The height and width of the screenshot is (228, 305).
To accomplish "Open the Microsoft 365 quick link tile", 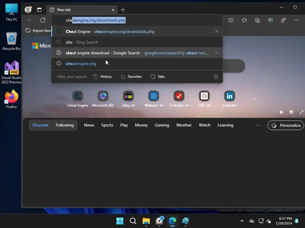I will pyautogui.click(x=103, y=99).
